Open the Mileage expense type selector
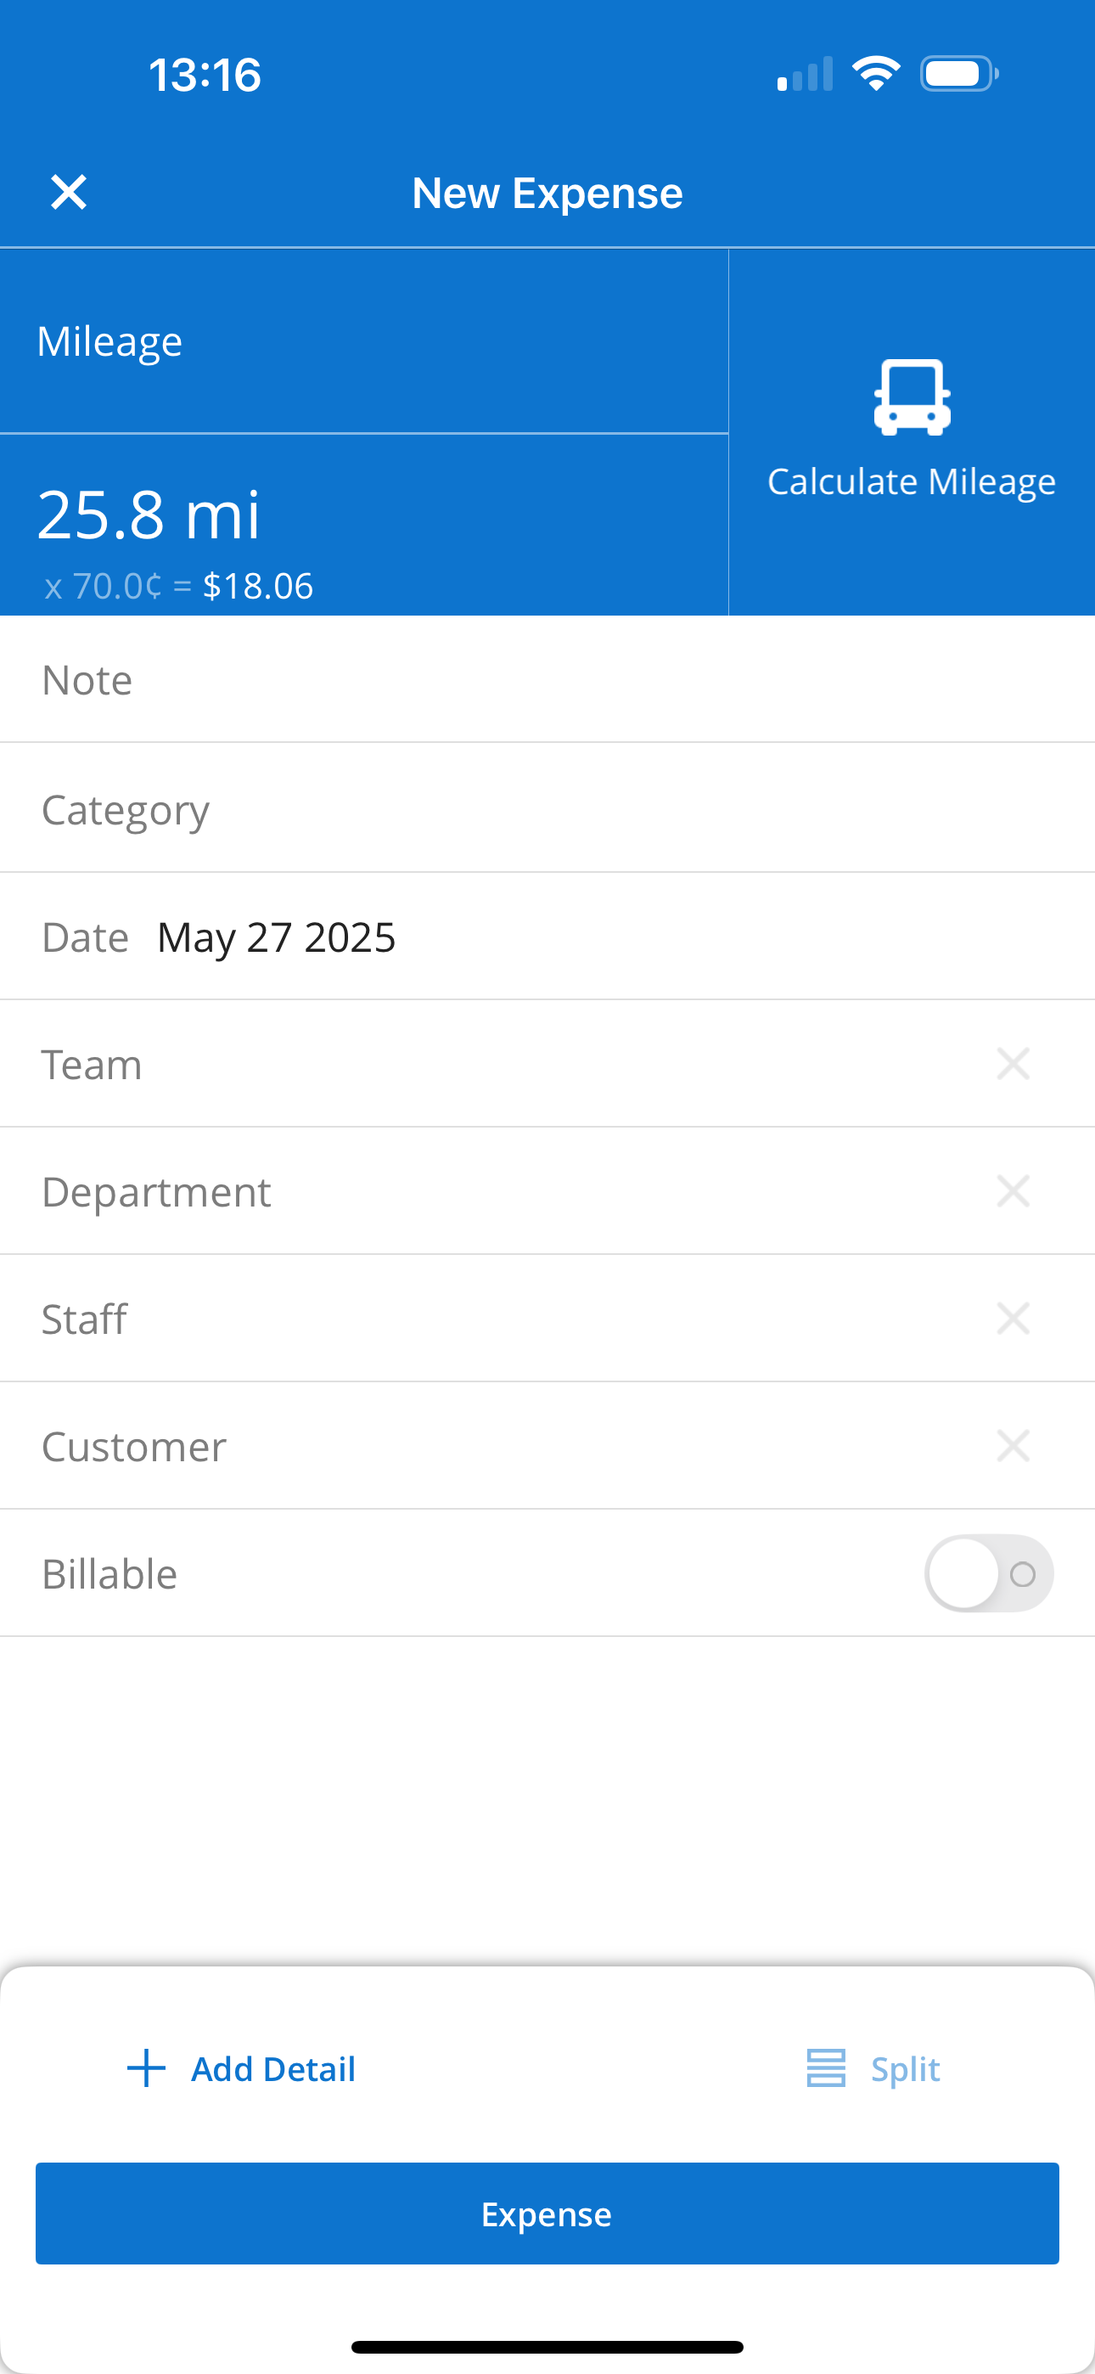Screen dimensions: 1095x2374 point(363,342)
